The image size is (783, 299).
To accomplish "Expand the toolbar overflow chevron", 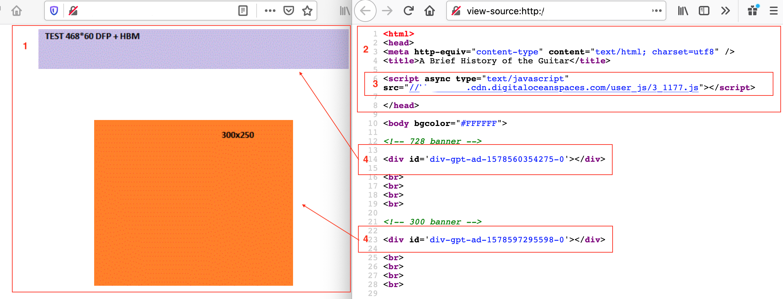I will (725, 11).
